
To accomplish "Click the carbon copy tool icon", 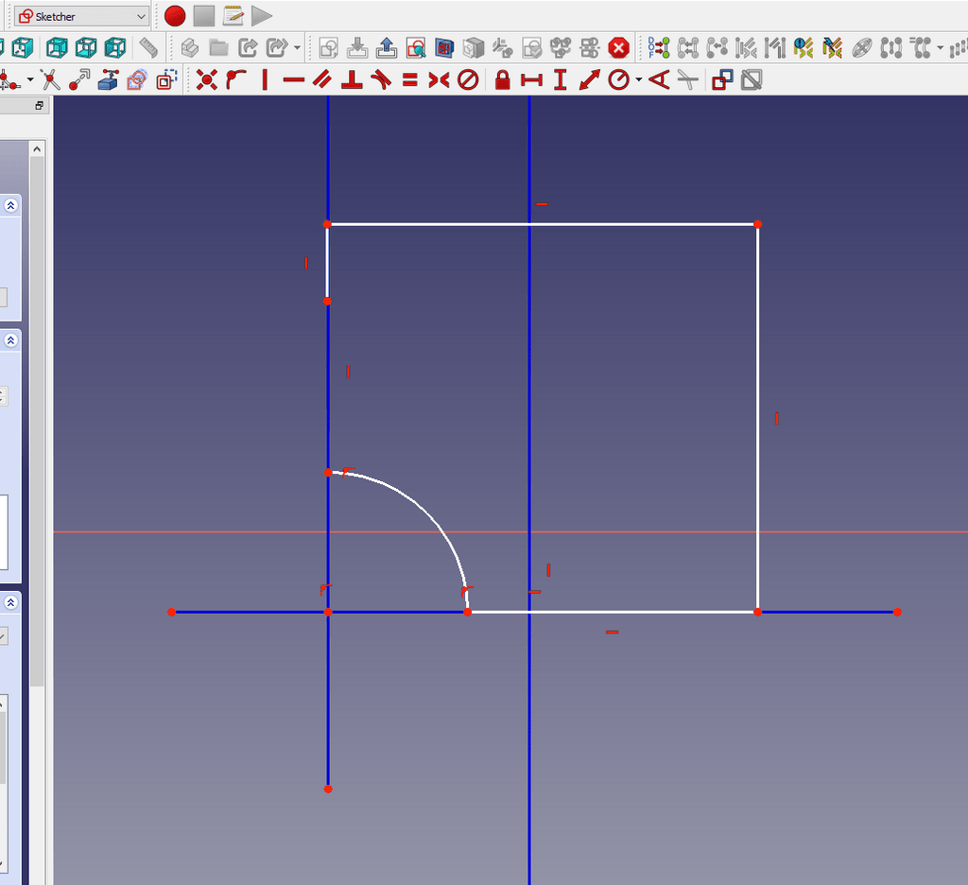I will (137, 79).
